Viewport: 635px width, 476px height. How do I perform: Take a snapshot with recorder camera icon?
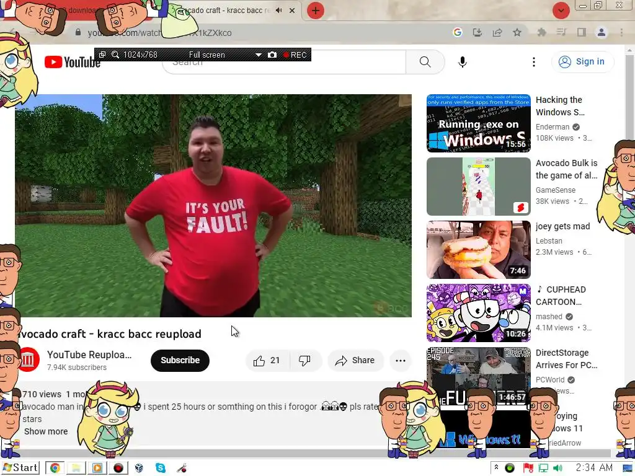point(272,55)
